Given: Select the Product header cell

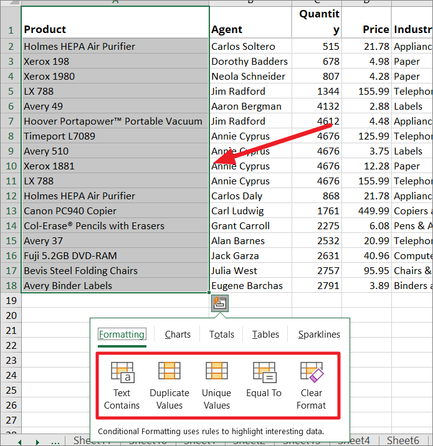Looking at the screenshot, I should tap(115, 22).
